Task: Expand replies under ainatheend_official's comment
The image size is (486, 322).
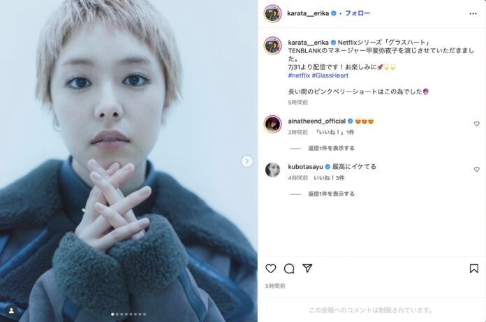Action: (331, 148)
